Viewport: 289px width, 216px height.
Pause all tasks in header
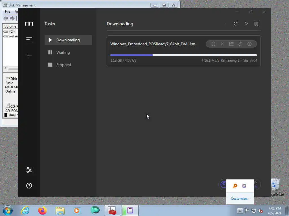coord(256,24)
